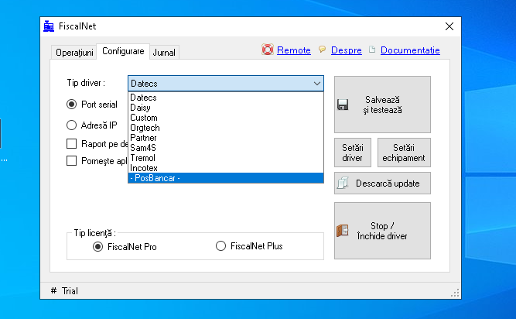Click the Documentație page icon
Viewport: 516px width, 319px height.
point(372,50)
